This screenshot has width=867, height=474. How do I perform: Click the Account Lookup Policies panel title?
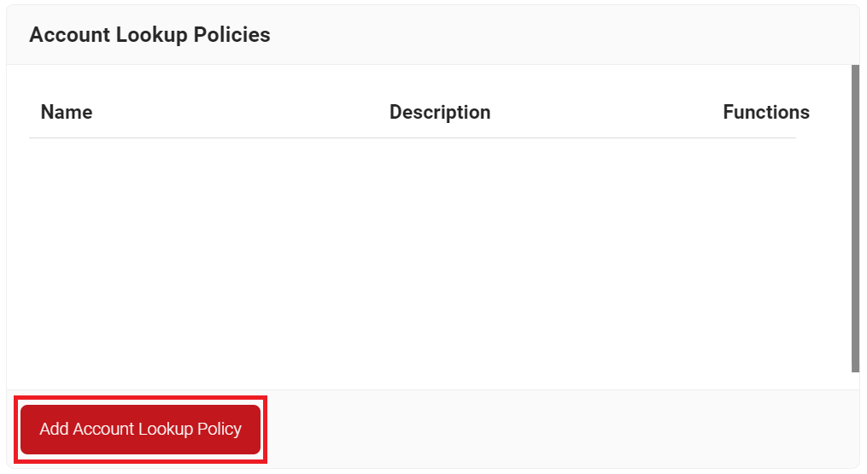click(149, 35)
